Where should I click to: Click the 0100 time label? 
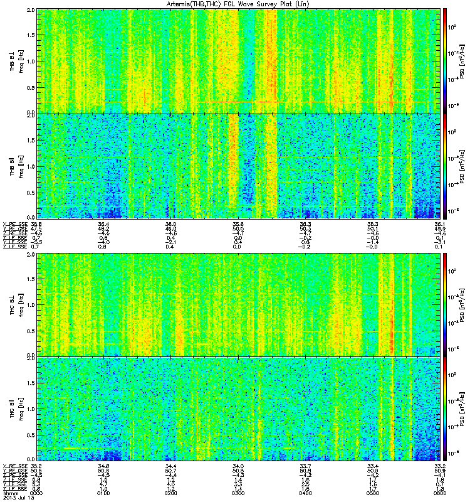point(103,493)
